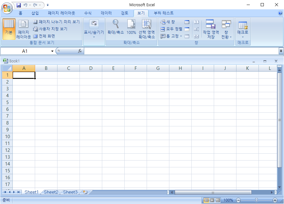Viewport: 284px width, 204px height.
Task: Customize quick access toolbar arrow
Action: [48, 5]
